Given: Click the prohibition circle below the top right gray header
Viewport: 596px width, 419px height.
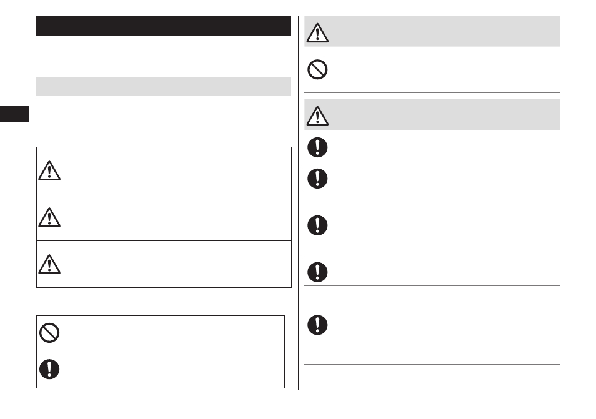Looking at the screenshot, I should [x=317, y=69].
